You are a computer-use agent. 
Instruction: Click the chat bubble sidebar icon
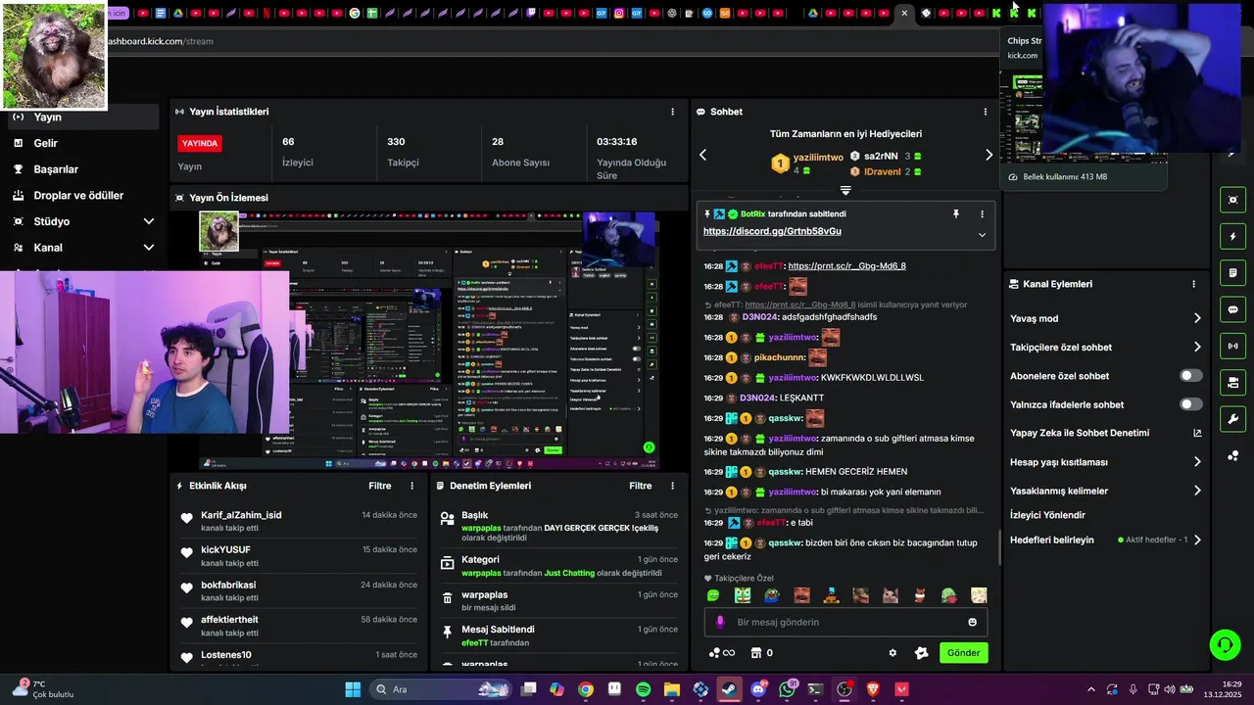point(1232,309)
